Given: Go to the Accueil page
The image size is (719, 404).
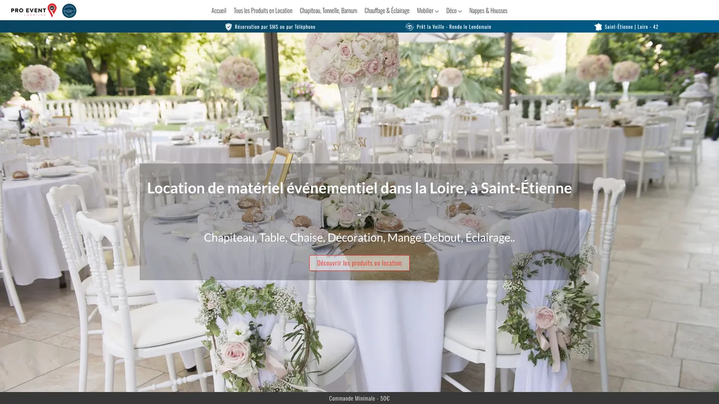Looking at the screenshot, I should 219,11.
